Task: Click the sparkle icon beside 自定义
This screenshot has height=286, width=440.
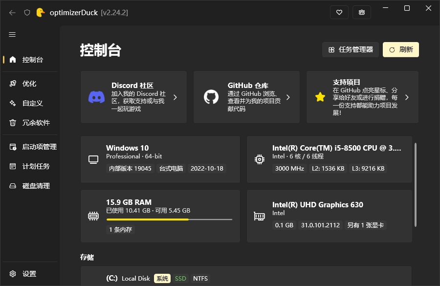Action: [13, 103]
